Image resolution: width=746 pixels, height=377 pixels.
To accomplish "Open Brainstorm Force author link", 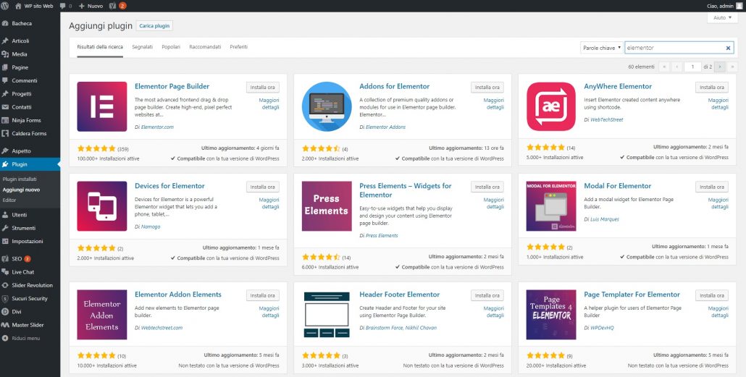I will point(385,328).
